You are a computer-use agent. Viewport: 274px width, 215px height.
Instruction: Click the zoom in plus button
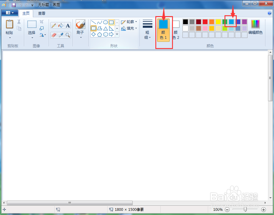point(264,209)
